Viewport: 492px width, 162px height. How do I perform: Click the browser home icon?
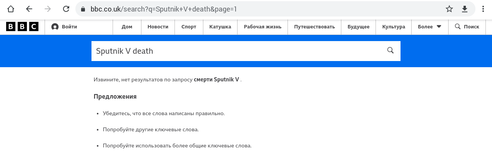coord(11,9)
